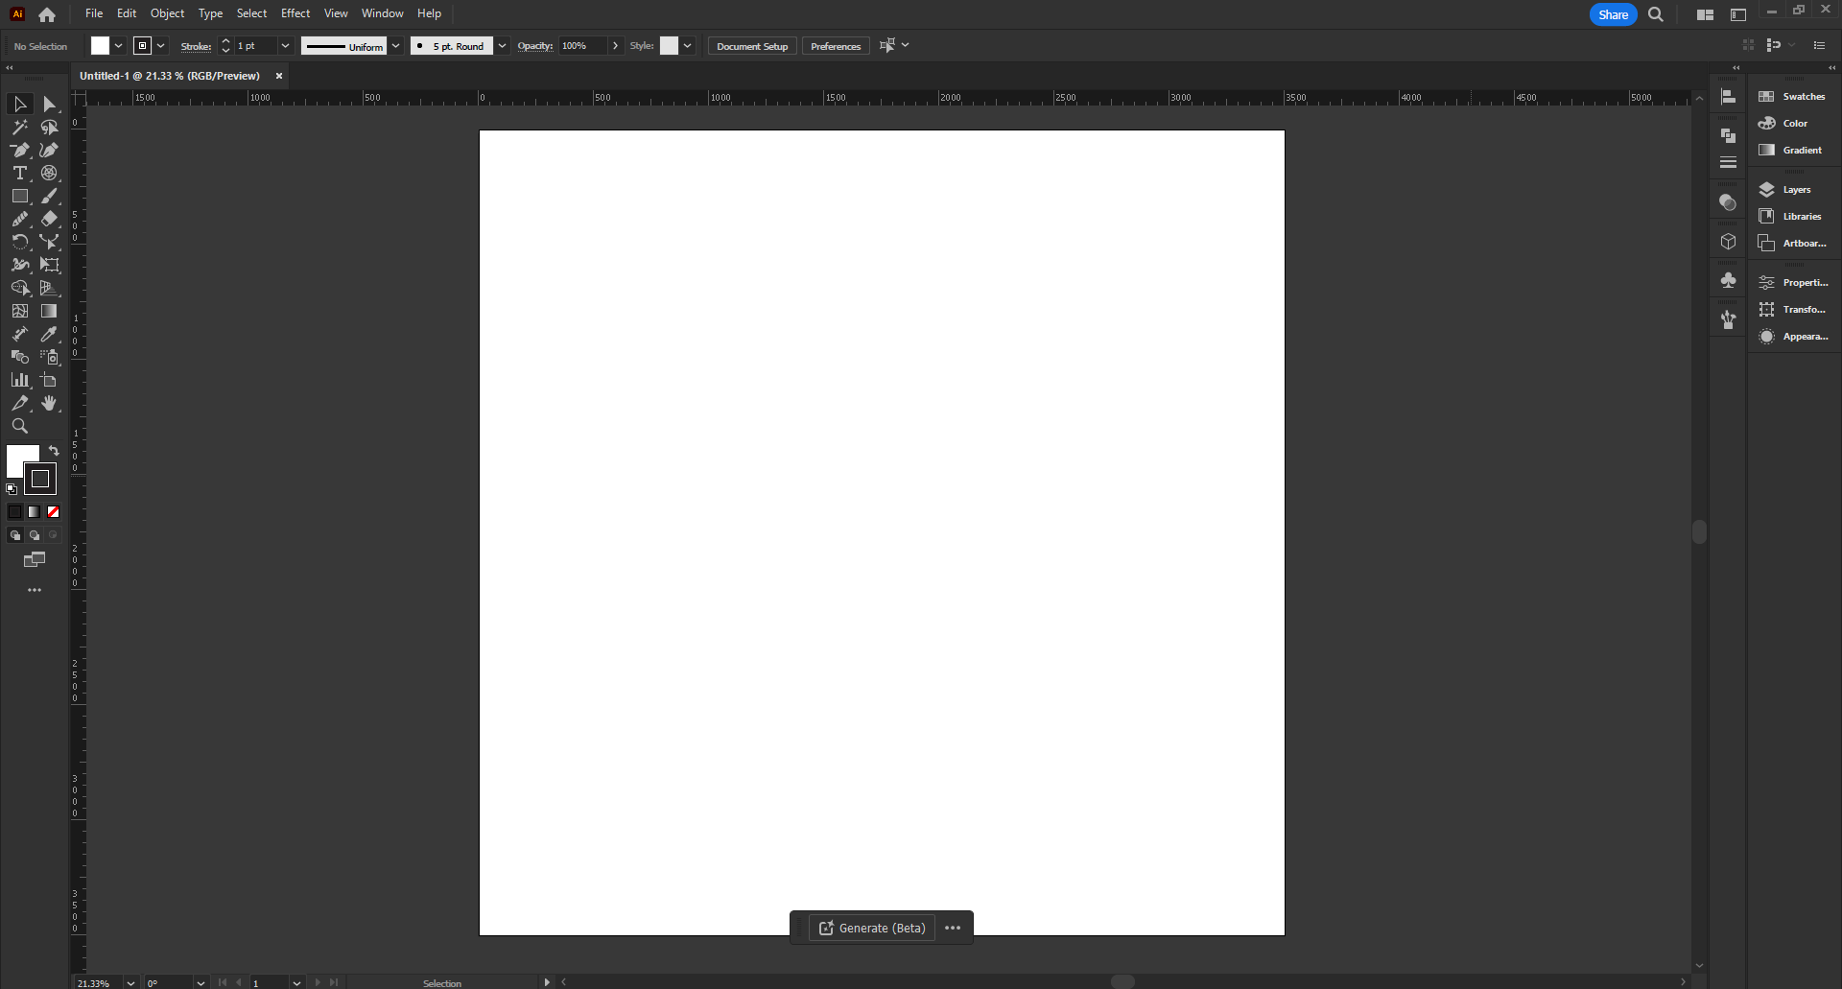
Task: Click the Share button
Action: (1614, 14)
